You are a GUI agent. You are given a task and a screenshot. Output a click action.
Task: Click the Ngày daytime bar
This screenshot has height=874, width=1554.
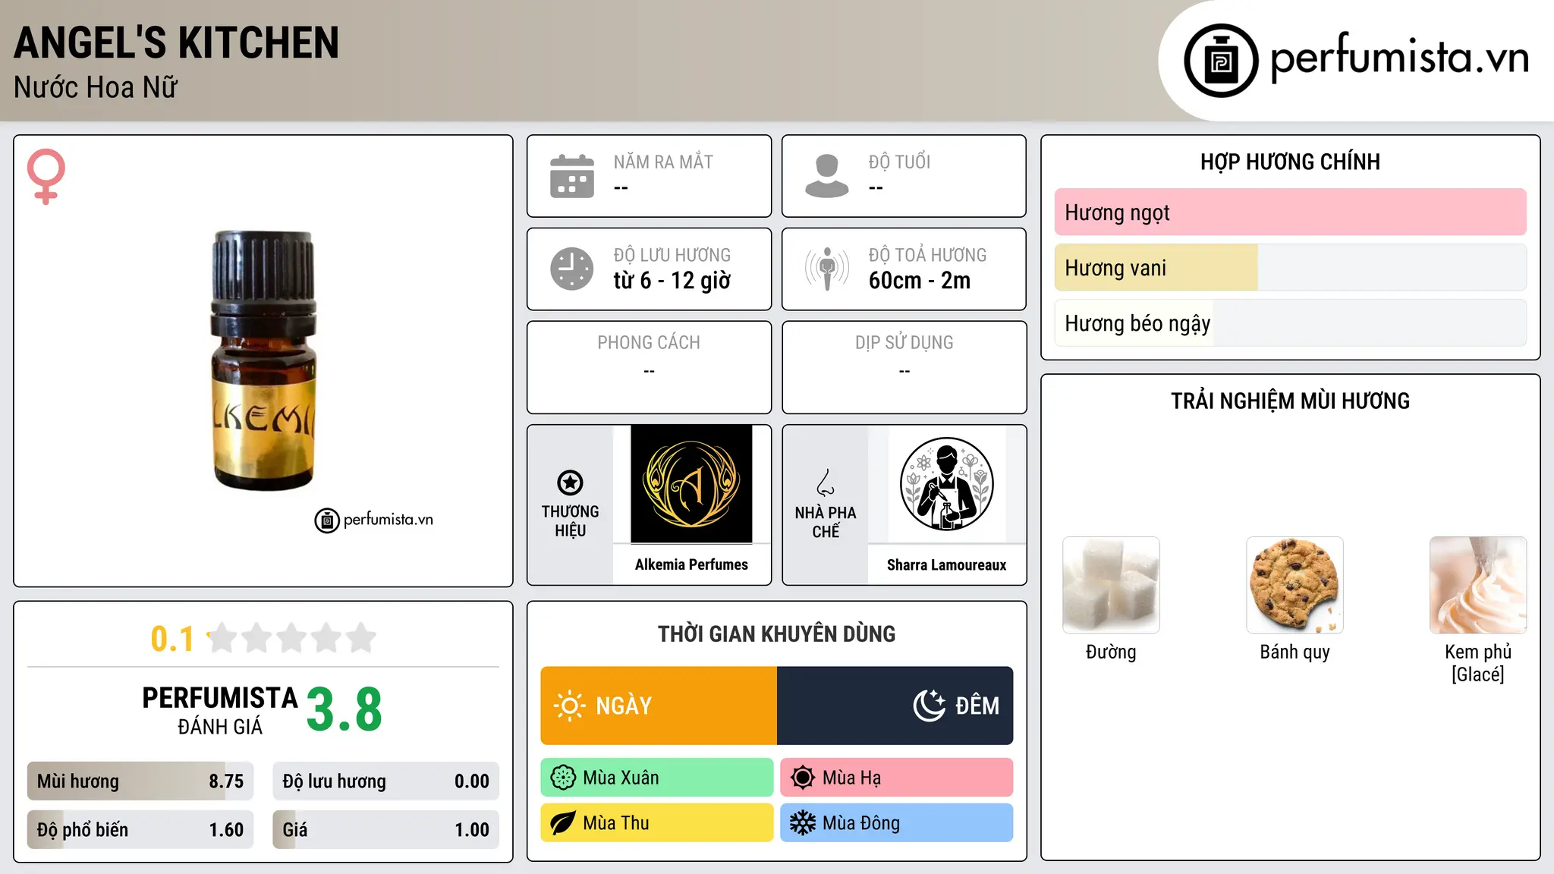(659, 706)
